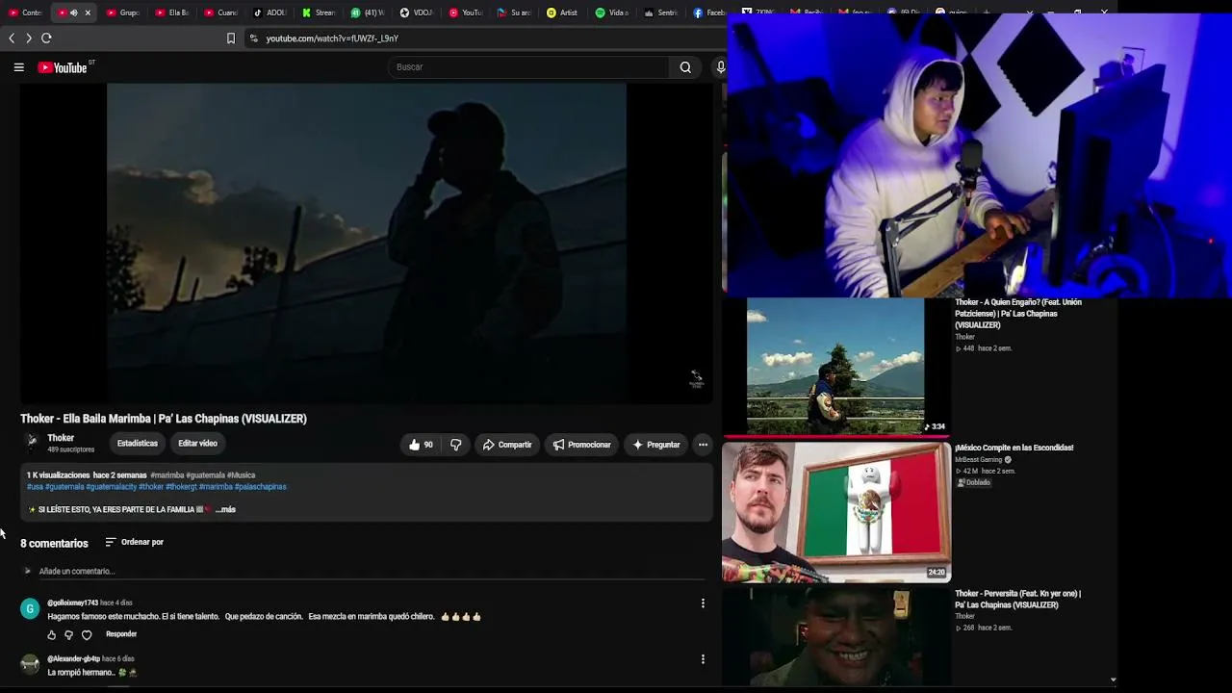This screenshot has height=693, width=1232.
Task: Click the #palaschapinas hashtag
Action: coord(261,487)
